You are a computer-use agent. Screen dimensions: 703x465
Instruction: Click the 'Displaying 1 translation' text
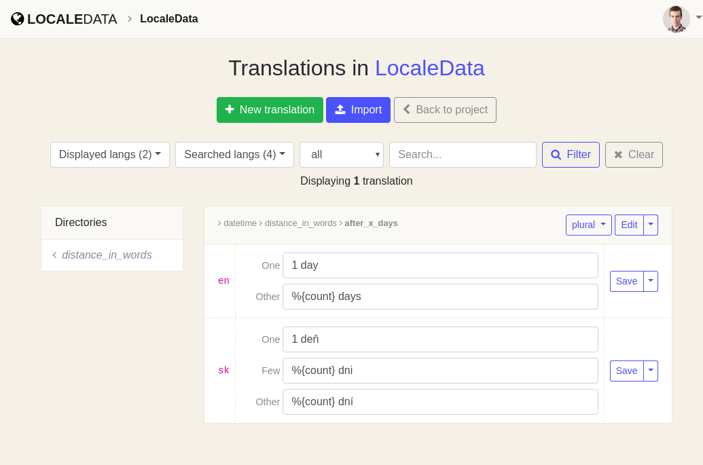pos(357,181)
